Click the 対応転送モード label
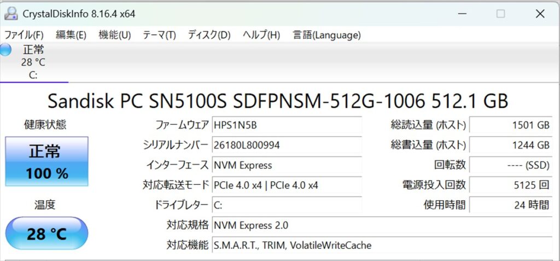560x261 pixels. click(x=176, y=185)
